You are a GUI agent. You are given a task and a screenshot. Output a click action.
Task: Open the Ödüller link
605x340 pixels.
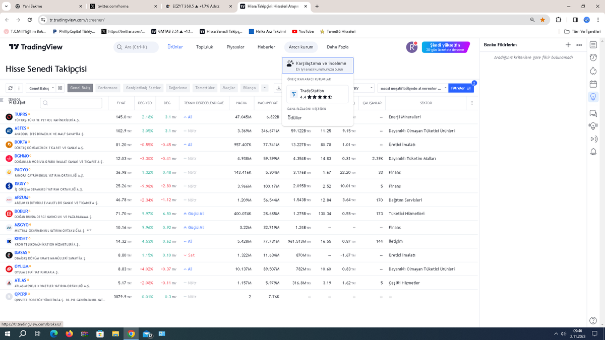pos(294,117)
